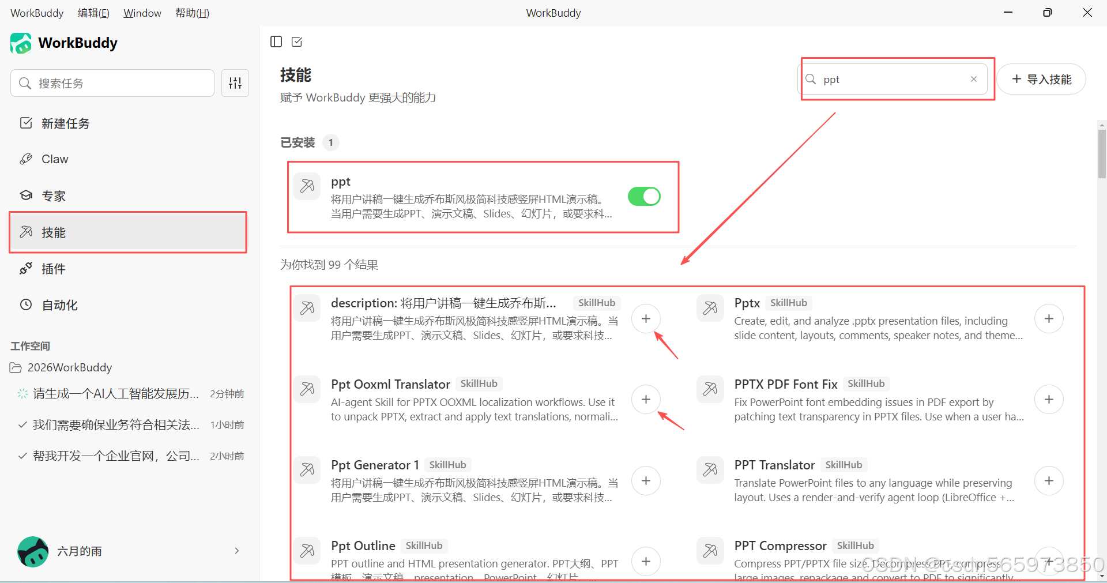Click the 导入技能 button
1107x583 pixels.
pyautogui.click(x=1041, y=79)
